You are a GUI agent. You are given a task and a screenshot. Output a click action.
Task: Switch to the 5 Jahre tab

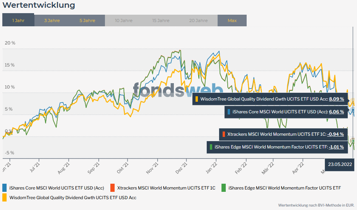[87, 20]
